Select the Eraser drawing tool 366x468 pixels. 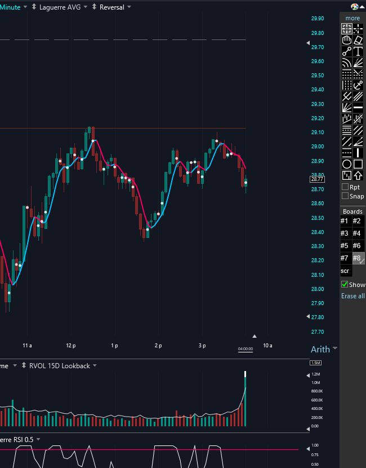tap(357, 39)
